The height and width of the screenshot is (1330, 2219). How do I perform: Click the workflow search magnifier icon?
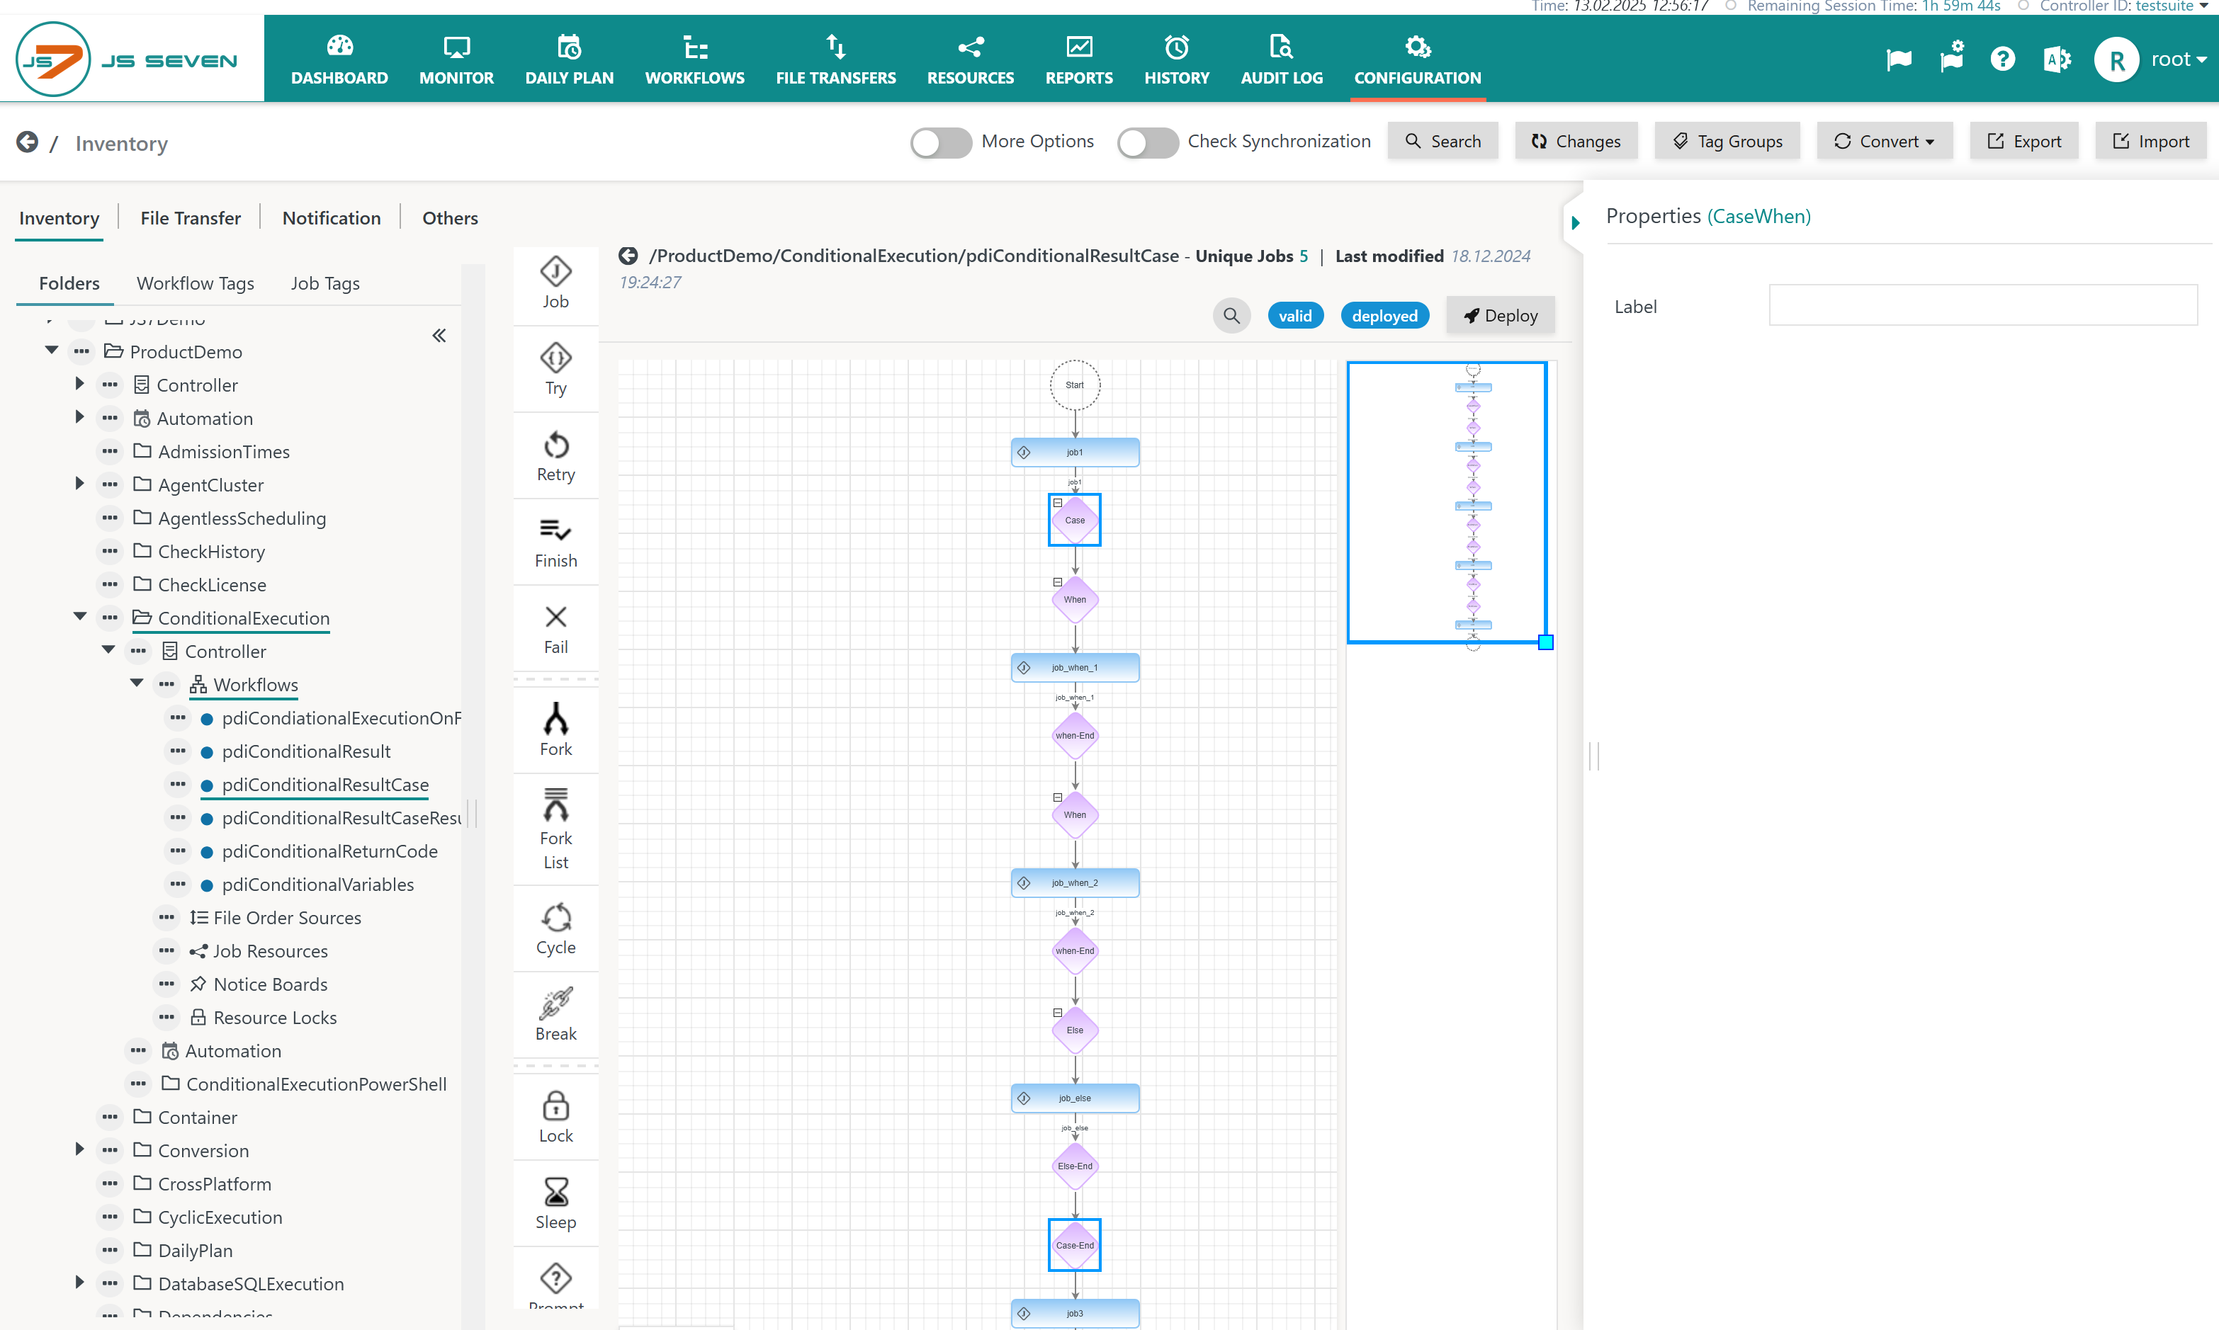(1231, 315)
